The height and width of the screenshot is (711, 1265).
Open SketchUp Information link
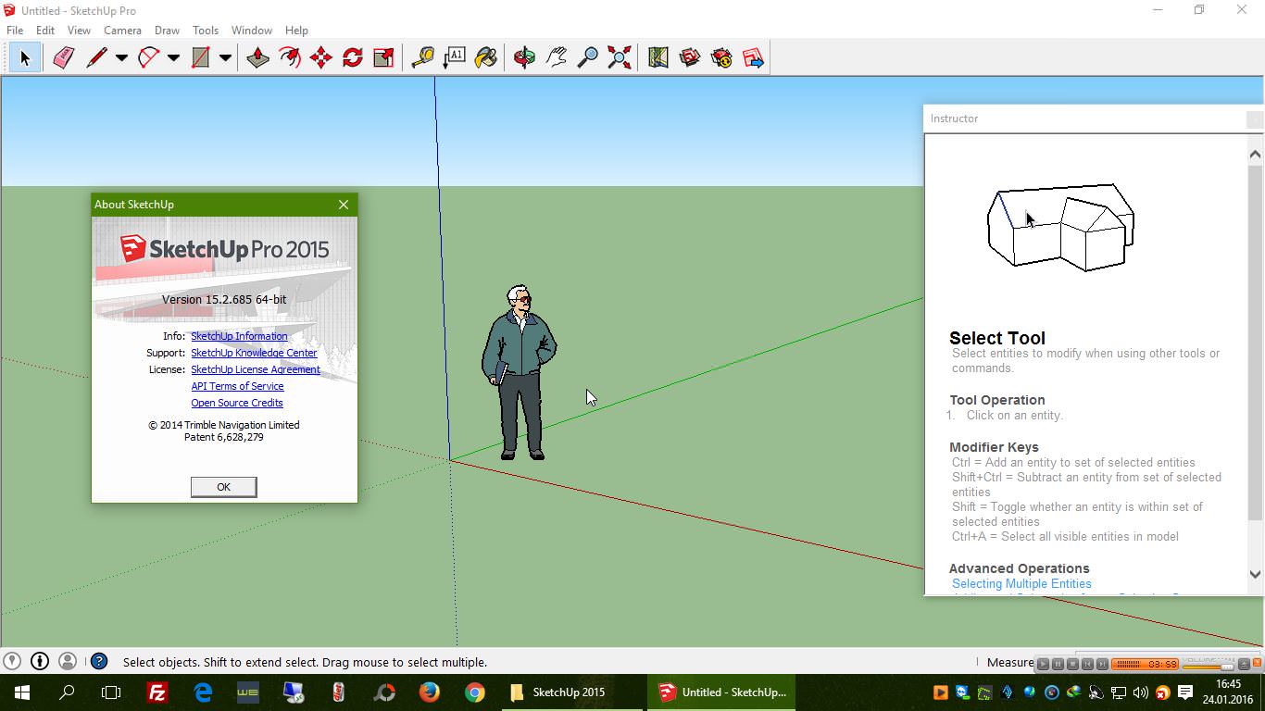point(239,336)
